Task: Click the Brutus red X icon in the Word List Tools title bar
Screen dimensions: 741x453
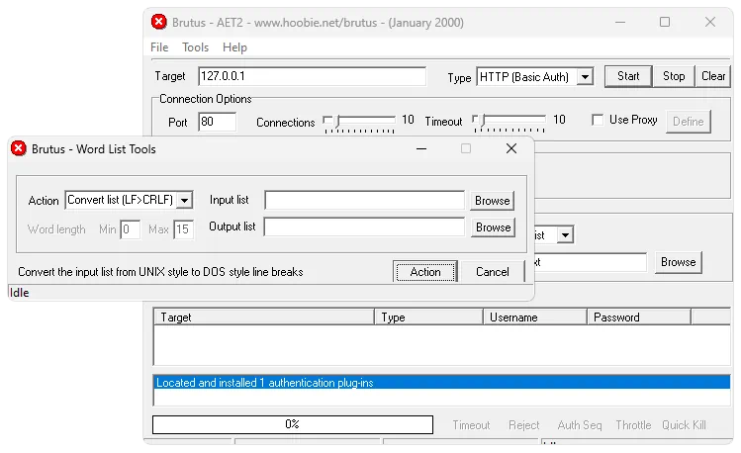Action: 19,148
